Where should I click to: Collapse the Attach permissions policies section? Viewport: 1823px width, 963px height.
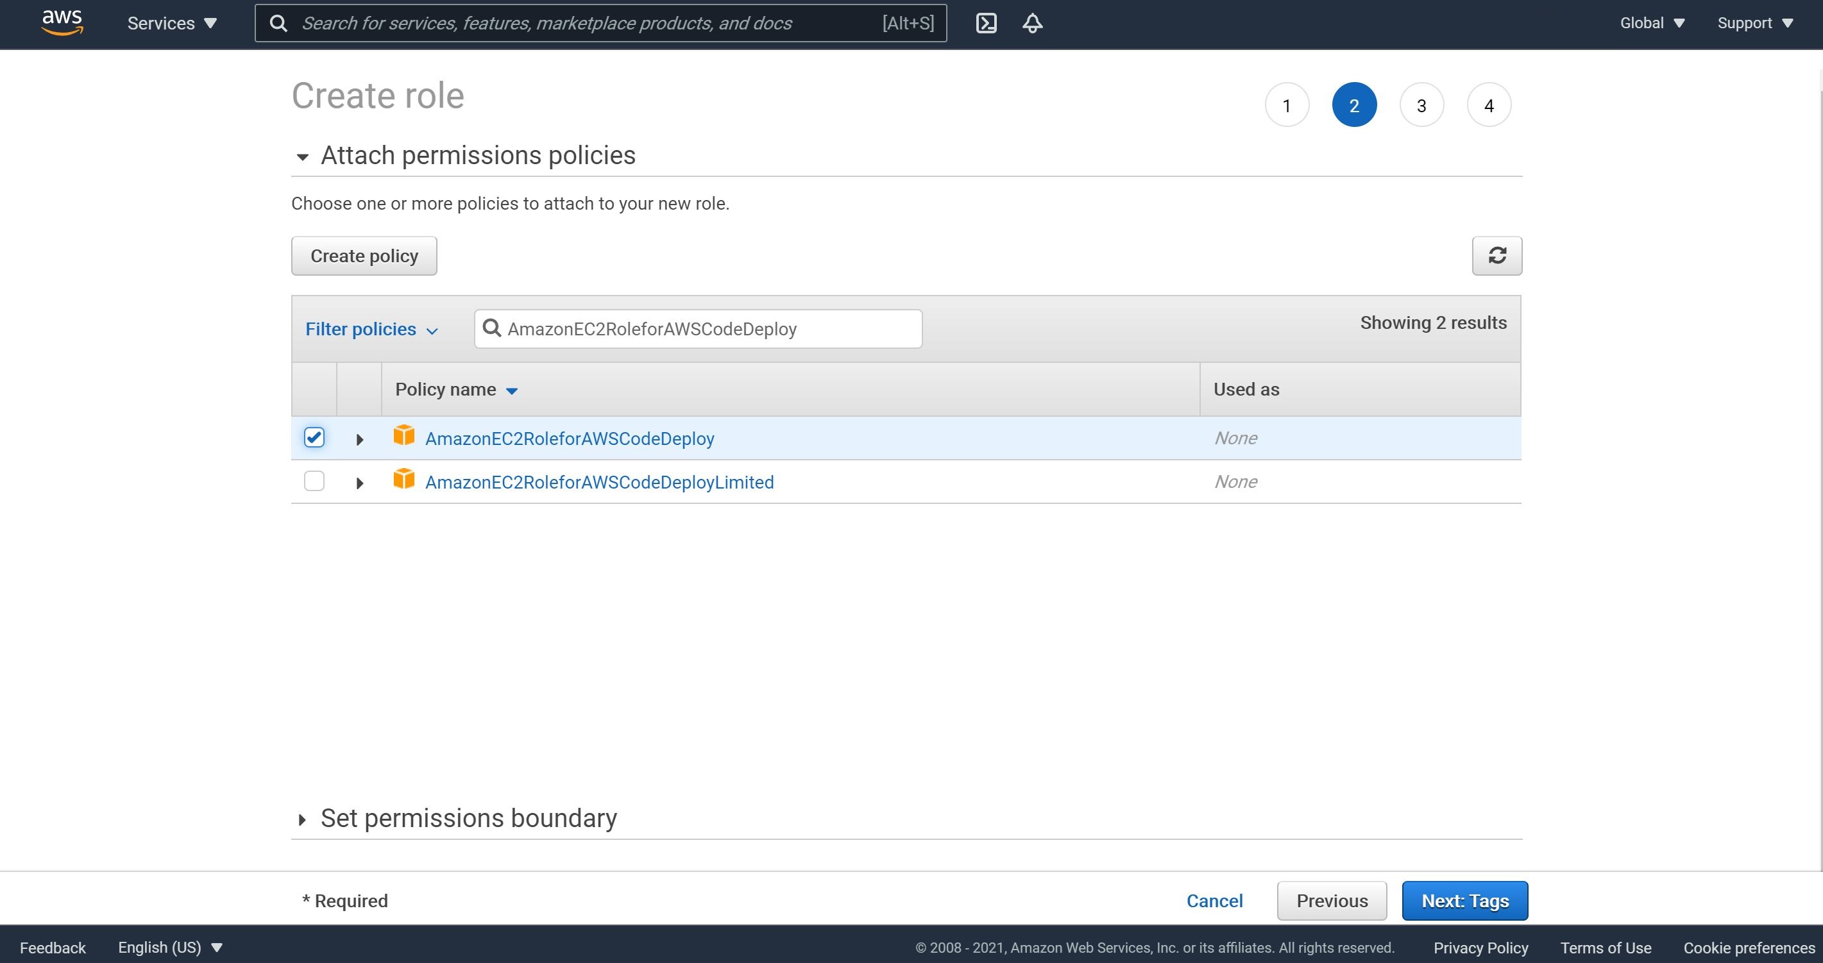(x=302, y=156)
